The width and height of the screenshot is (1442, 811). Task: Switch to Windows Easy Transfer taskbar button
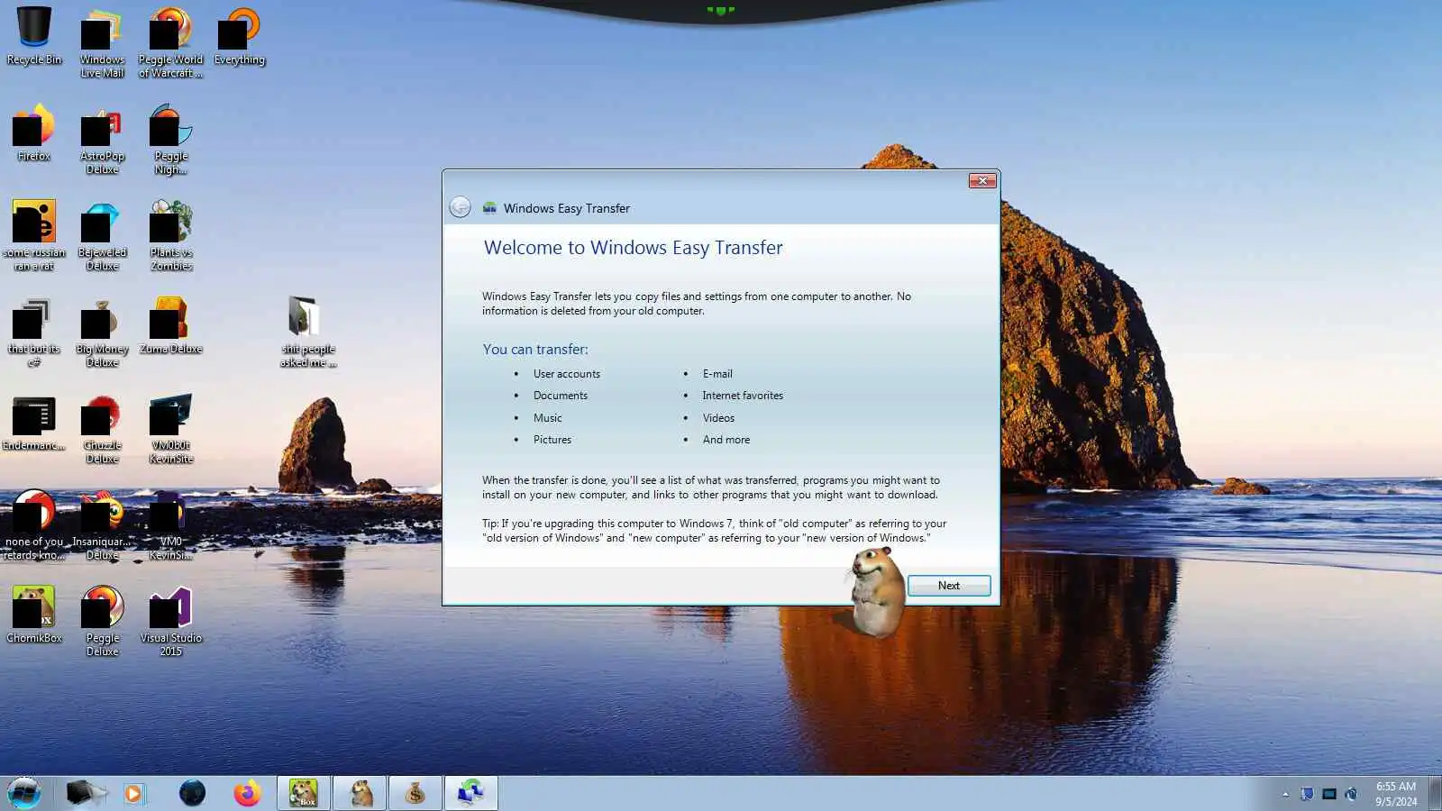(x=471, y=793)
